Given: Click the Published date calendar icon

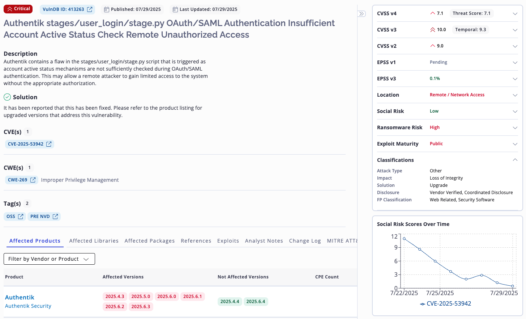Looking at the screenshot, I should click(106, 9).
